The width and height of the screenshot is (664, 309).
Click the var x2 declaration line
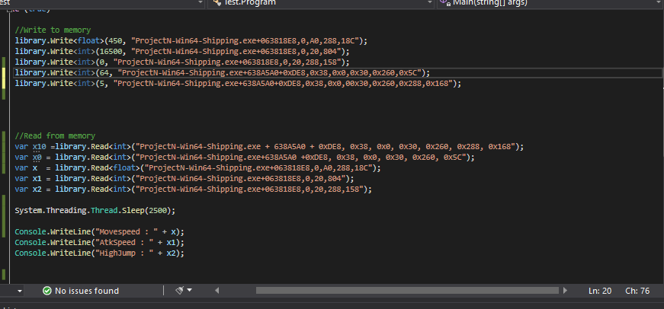(193, 189)
